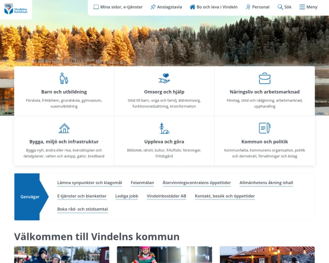This screenshot has height=263, width=329.
Task: Open the news thumbnail with pink-helmet child
Action: tap(164, 255)
